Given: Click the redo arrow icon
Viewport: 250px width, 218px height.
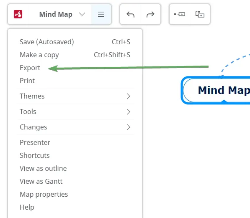Looking at the screenshot, I should coord(150,14).
